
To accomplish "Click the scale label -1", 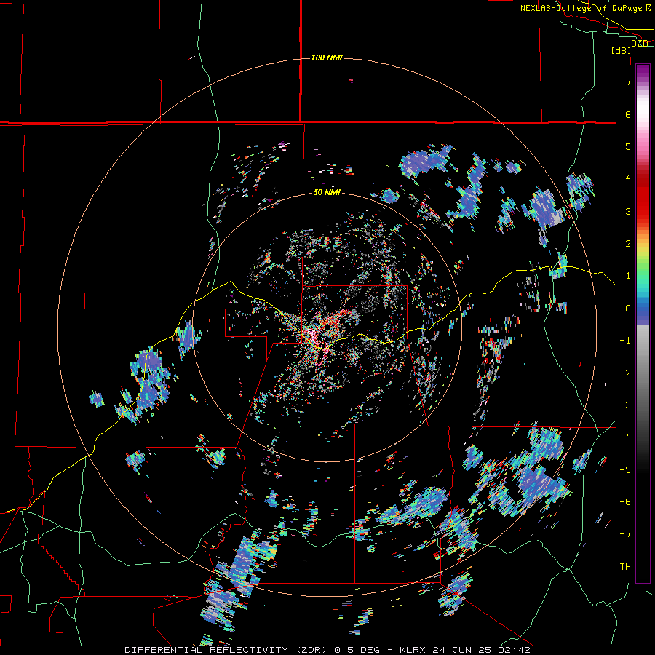I will point(625,341).
